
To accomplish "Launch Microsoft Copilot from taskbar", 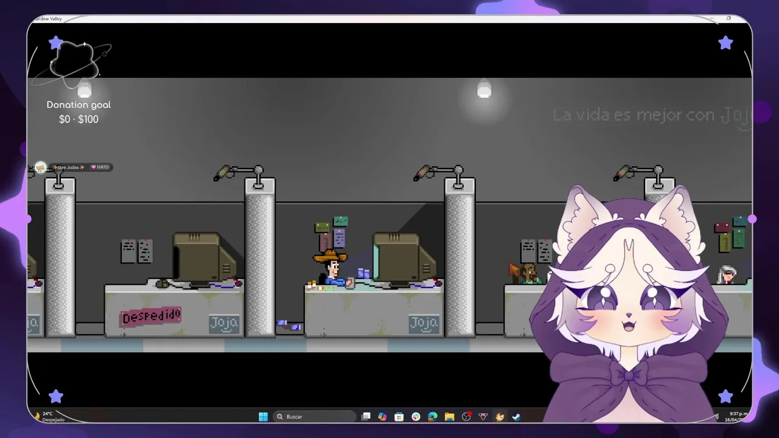I will (382, 417).
